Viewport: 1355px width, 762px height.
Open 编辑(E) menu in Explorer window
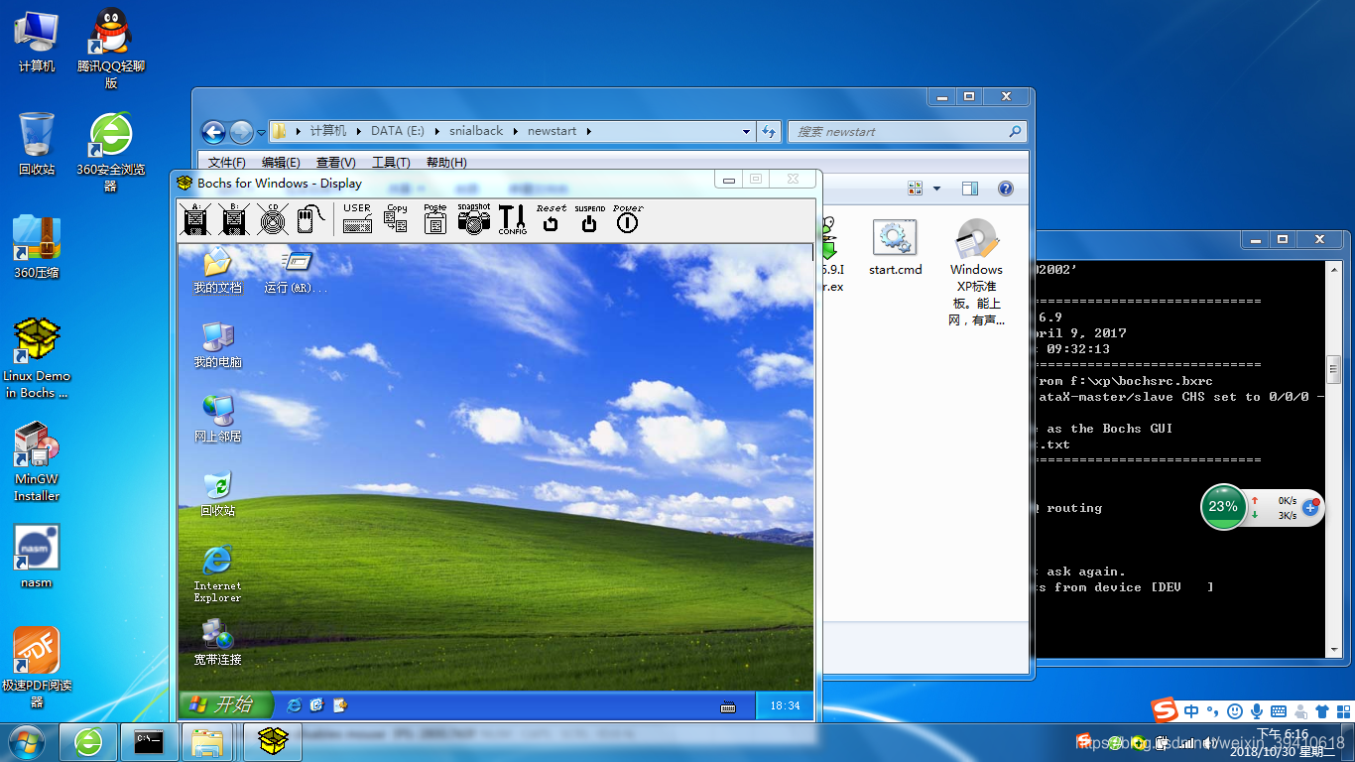(281, 163)
